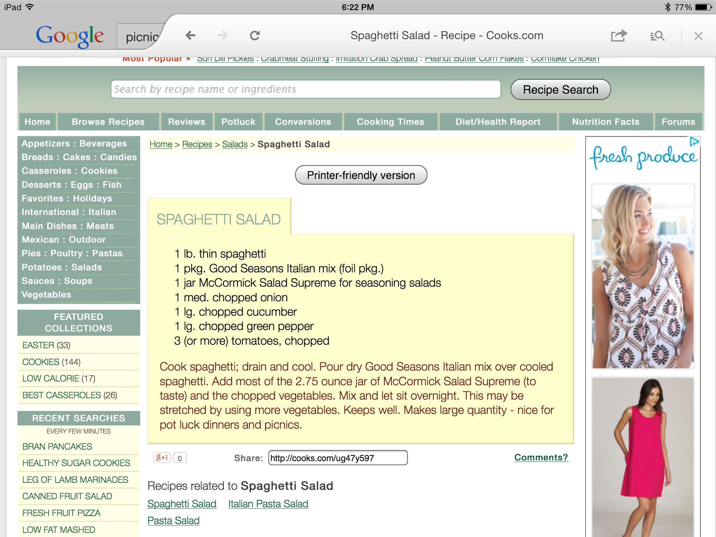This screenshot has height=537, width=716.
Task: Click the forward navigation arrow icon
Action: [224, 36]
